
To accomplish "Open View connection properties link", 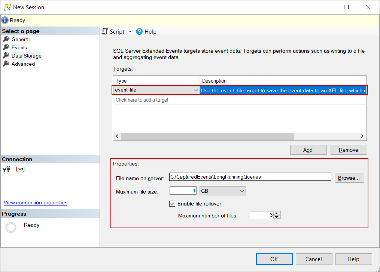I will pyautogui.click(x=36, y=203).
